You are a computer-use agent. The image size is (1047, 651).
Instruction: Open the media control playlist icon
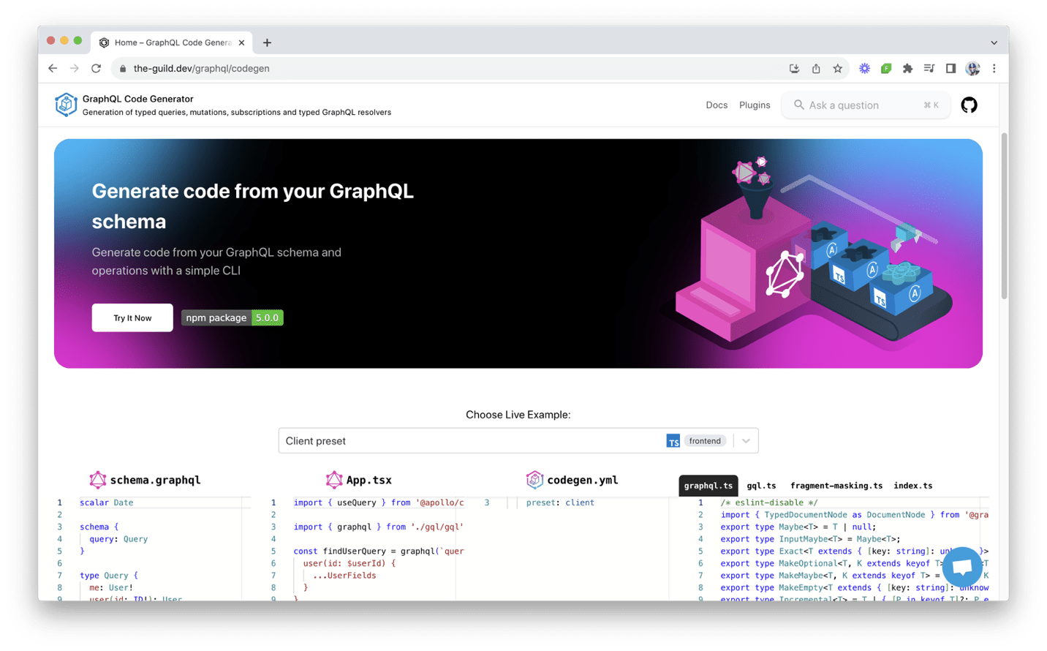pyautogui.click(x=929, y=68)
